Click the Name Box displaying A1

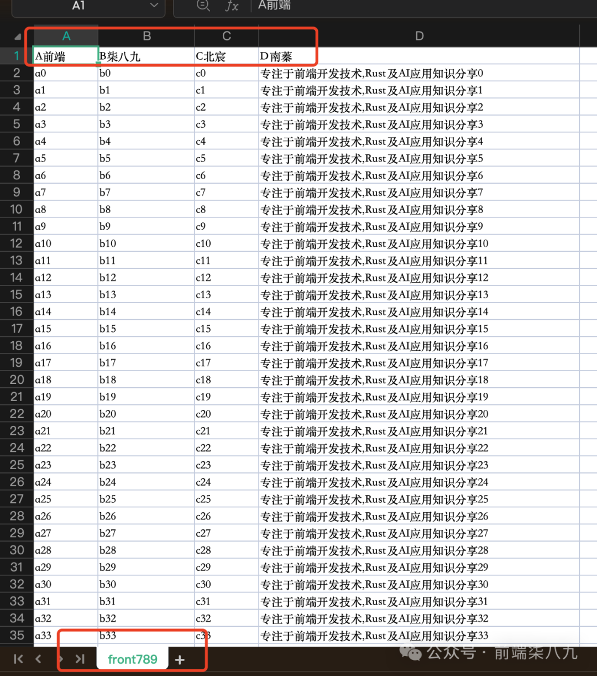(x=79, y=6)
